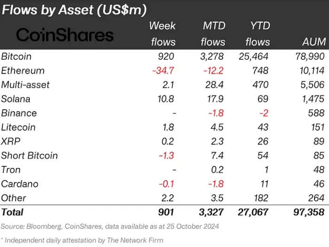Select the Week flows column header

pos(163,34)
